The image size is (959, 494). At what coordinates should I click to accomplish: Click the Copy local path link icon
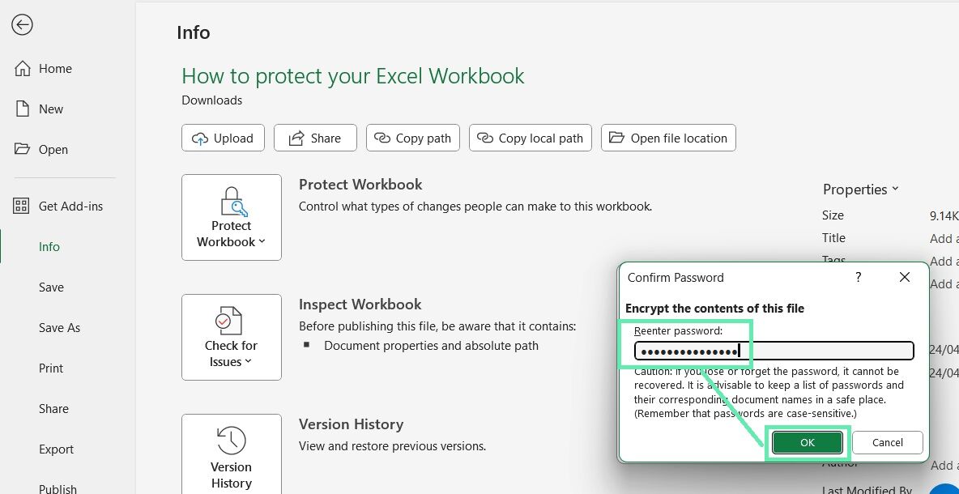(x=485, y=138)
